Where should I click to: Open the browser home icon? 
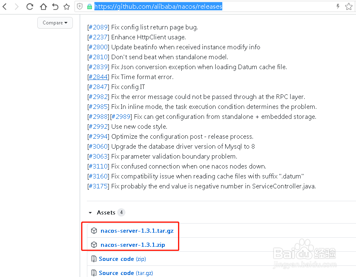tap(43, 7)
